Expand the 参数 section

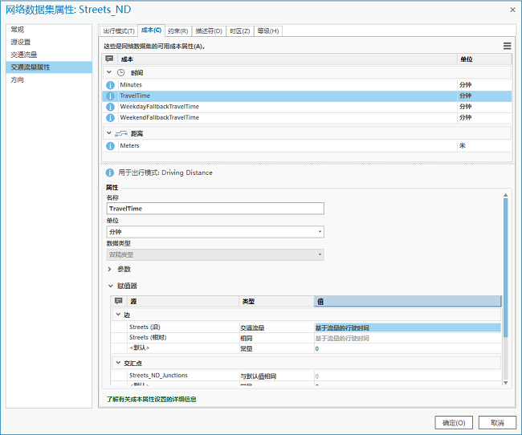(x=110, y=270)
